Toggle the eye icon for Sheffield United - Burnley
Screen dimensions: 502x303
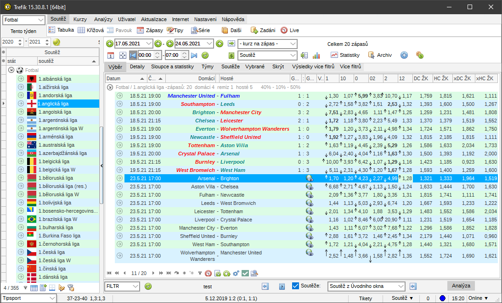(x=309, y=236)
